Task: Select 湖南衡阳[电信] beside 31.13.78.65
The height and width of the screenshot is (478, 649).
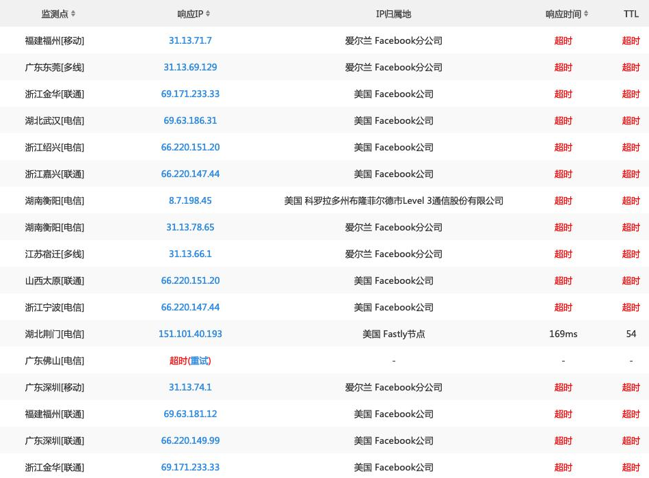Action: click(55, 227)
